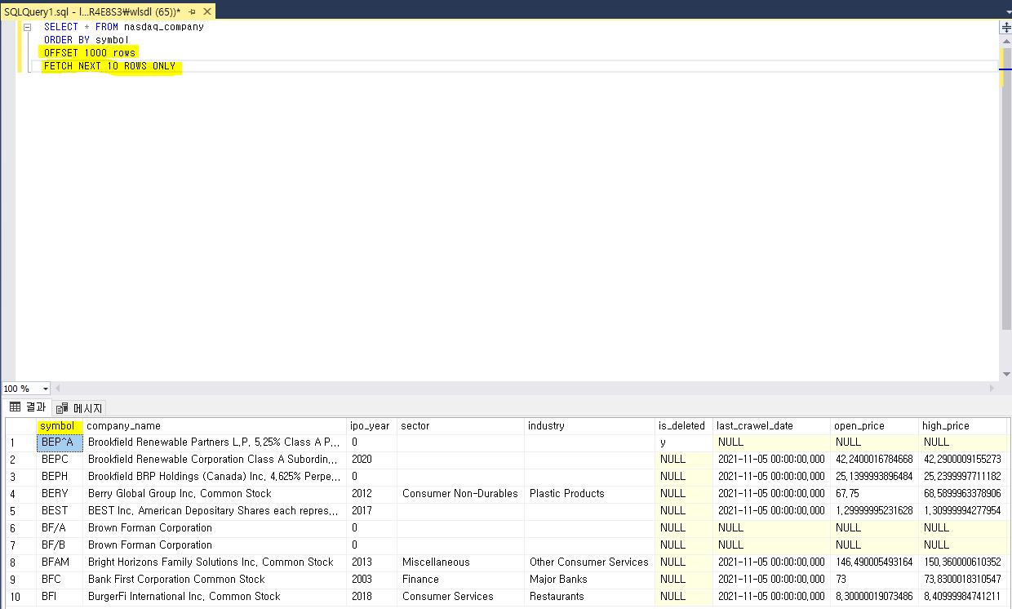The image size is (1012, 609).
Task: Select the high_price column header
Action: coord(963,425)
